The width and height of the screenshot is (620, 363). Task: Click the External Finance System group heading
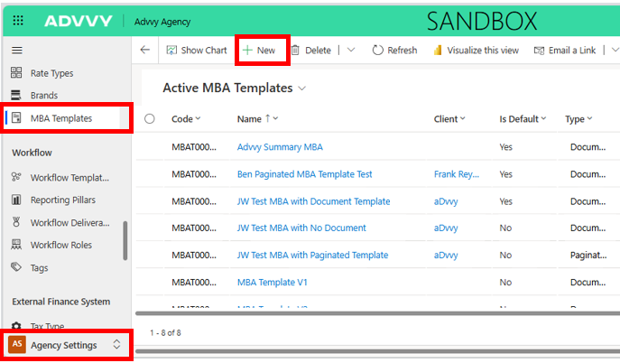[x=60, y=302]
